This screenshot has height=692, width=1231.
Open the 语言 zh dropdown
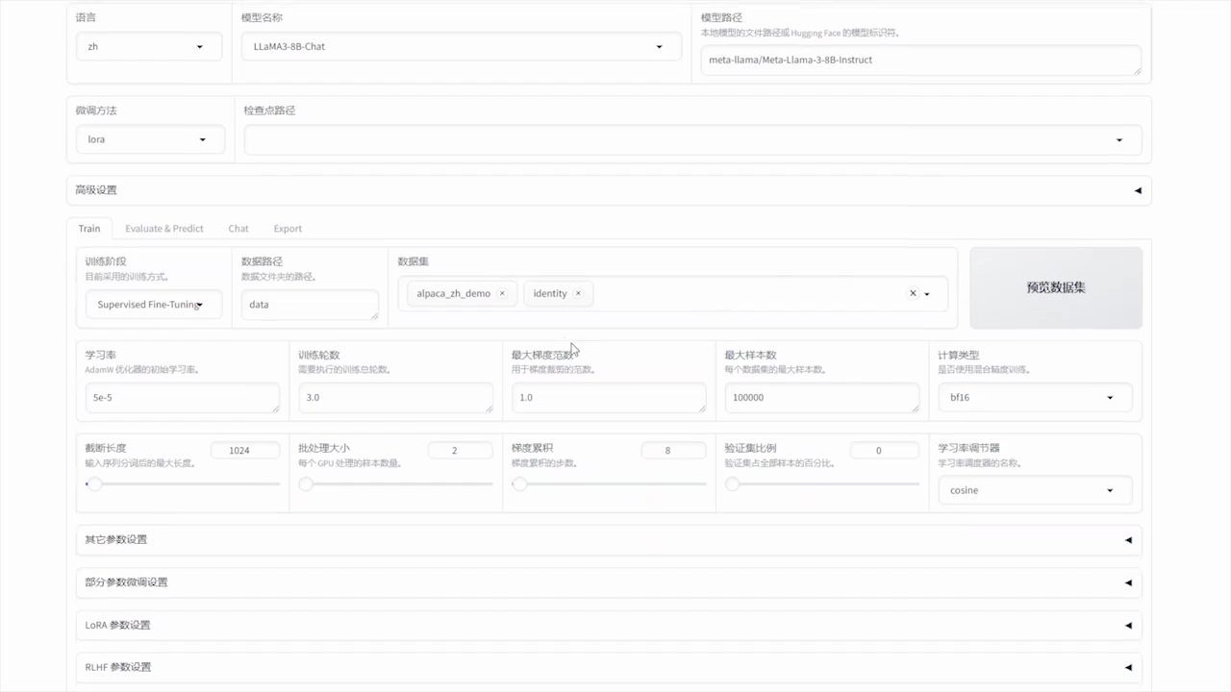(x=149, y=46)
